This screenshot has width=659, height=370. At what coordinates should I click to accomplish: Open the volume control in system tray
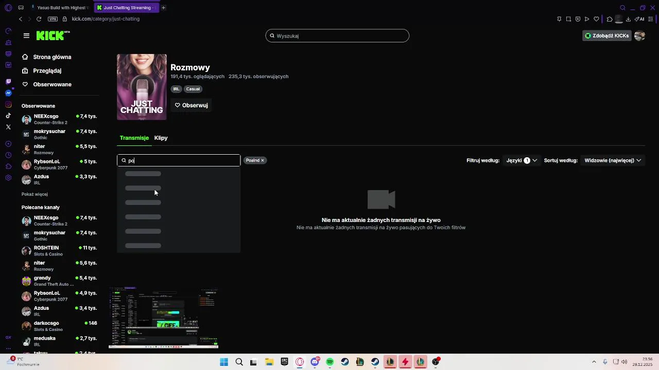[625, 362]
